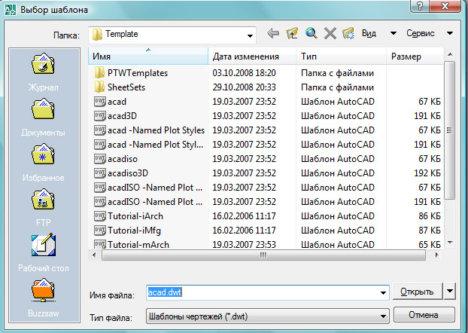Viewport: 468px width, 333px height.
Task: Expand the Тип файла type dropdown
Action: pyautogui.click(x=383, y=316)
